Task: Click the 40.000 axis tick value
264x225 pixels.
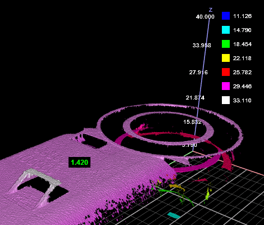Action: point(205,17)
